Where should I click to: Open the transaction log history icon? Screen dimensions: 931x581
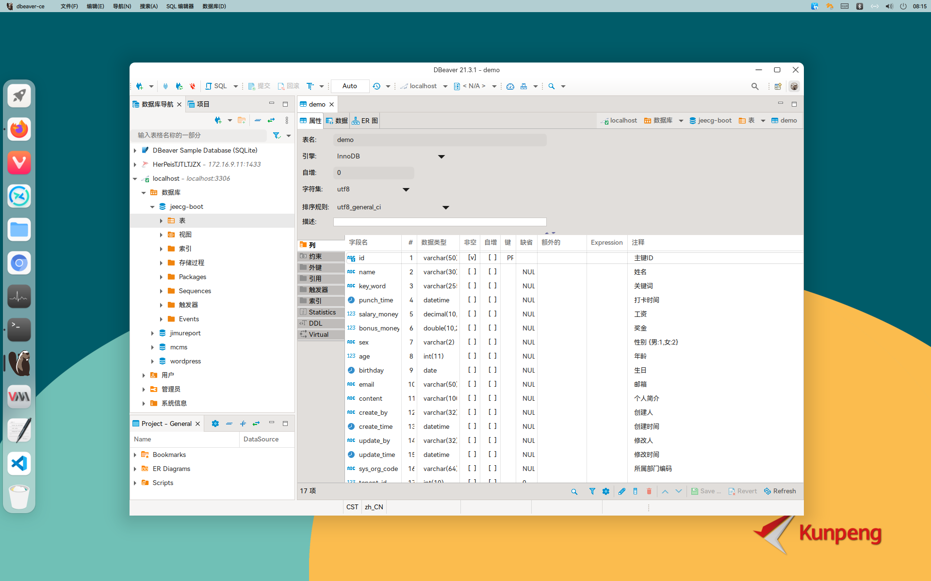click(377, 86)
